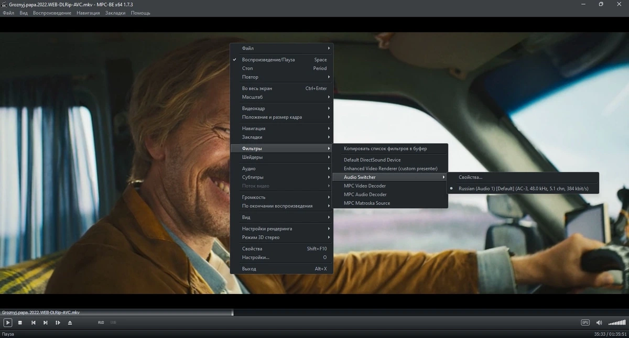Jump to previous file with the skip-back icon
The image size is (629, 338).
coord(34,323)
